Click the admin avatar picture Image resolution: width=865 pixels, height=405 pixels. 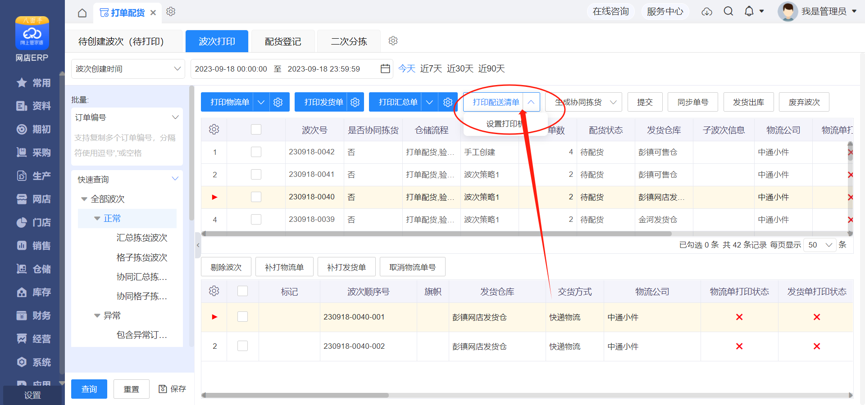pyautogui.click(x=788, y=11)
